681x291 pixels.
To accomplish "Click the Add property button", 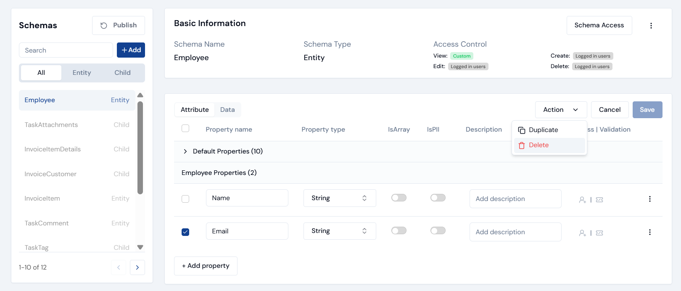I will click(206, 266).
